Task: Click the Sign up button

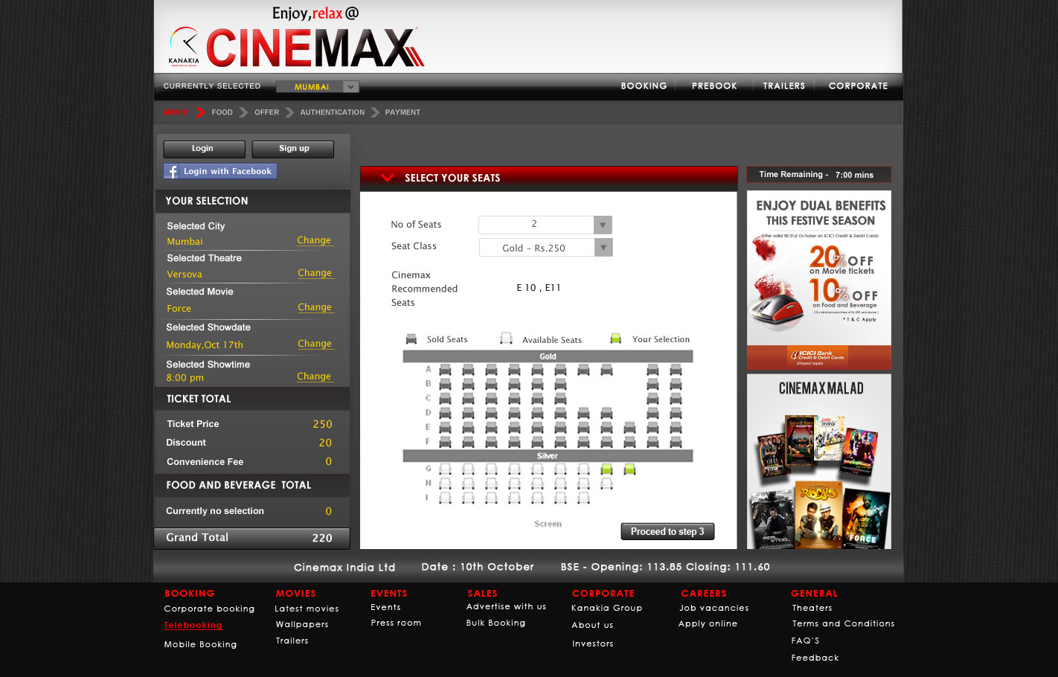Action: (293, 149)
